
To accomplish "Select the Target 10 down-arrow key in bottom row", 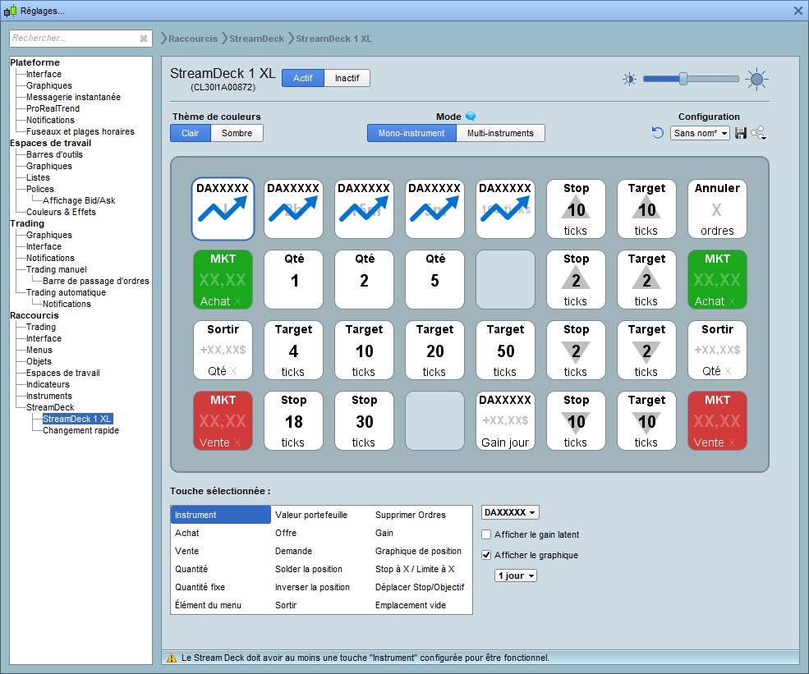I will point(647,421).
